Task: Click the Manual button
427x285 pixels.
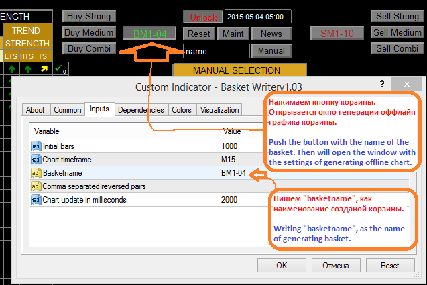Action: (271, 51)
